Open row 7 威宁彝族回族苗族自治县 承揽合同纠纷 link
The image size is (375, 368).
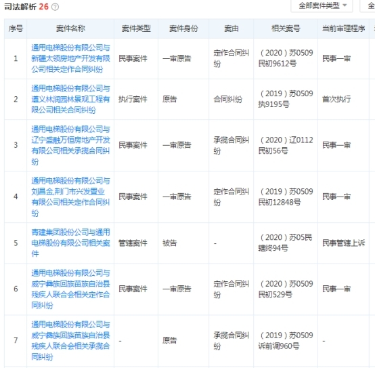(70, 340)
